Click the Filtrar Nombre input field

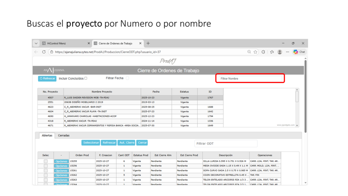(x=250, y=79)
